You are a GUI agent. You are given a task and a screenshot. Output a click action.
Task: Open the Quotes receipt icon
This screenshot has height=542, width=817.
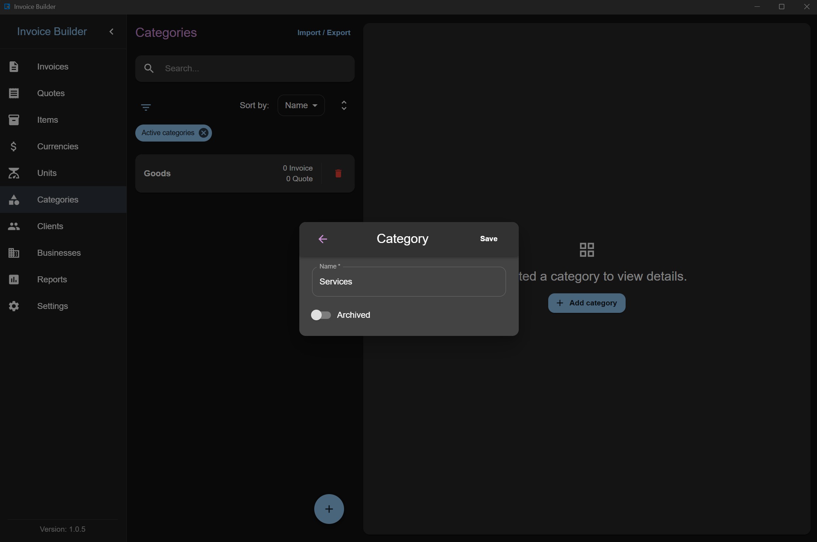13,93
